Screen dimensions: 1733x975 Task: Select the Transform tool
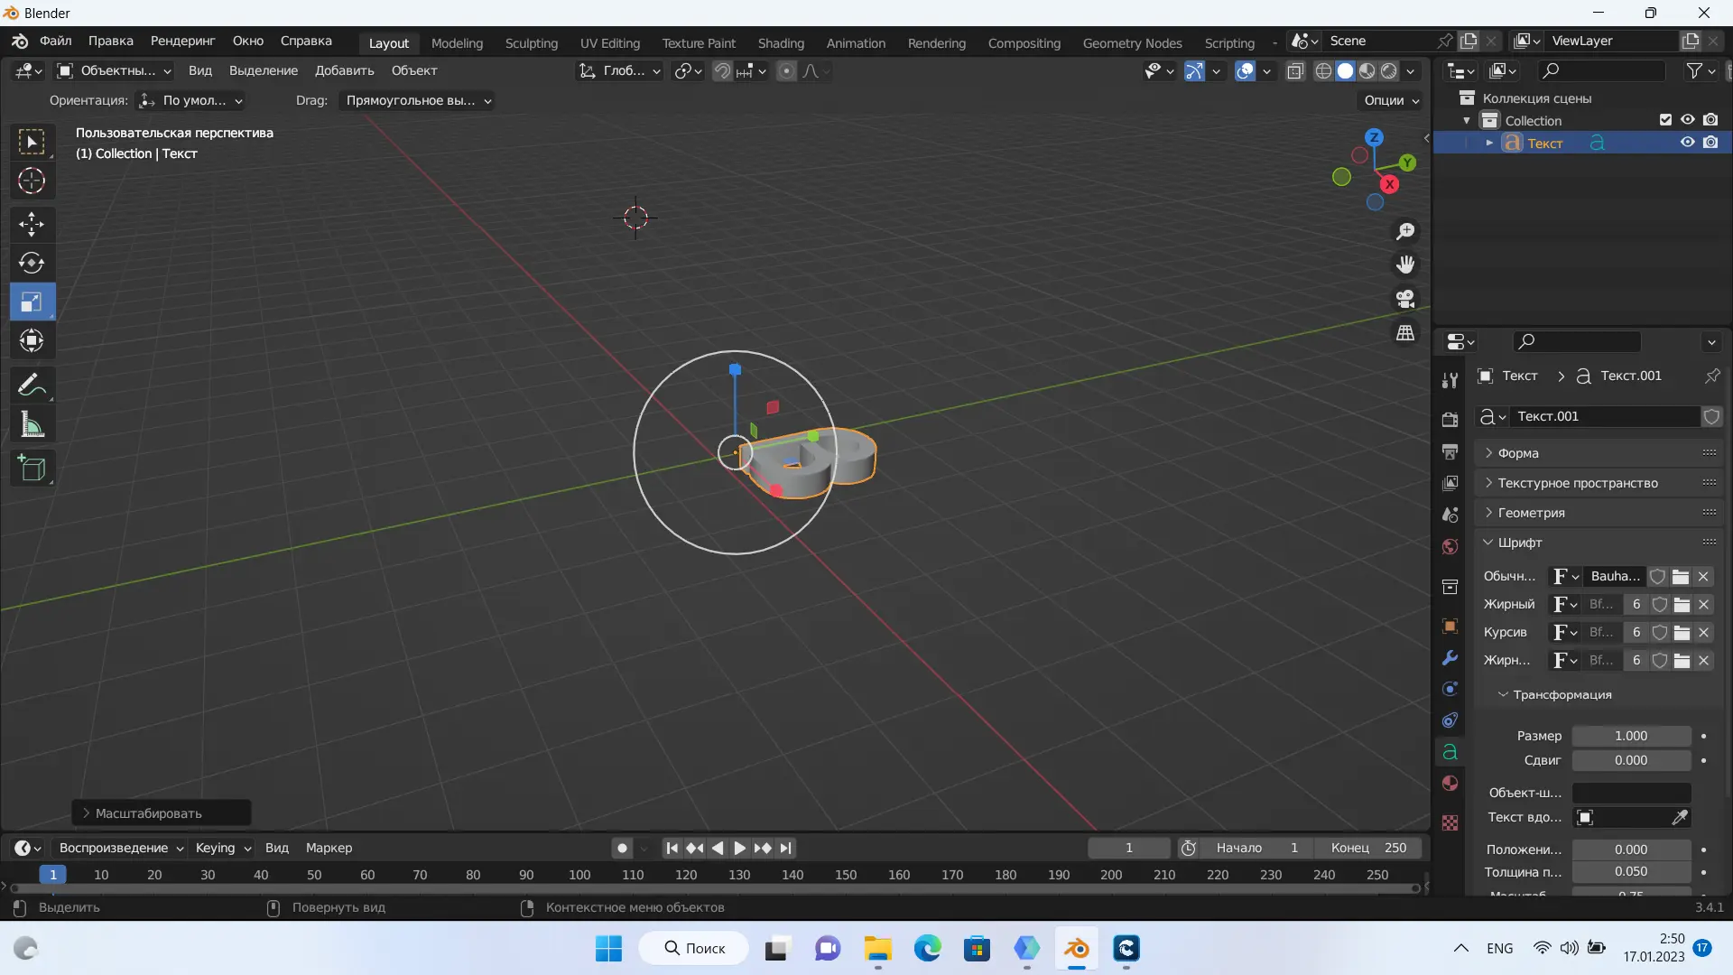[32, 340]
